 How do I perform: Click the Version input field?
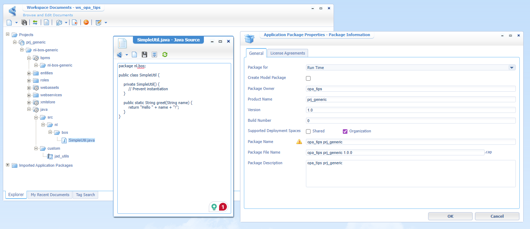[411, 110]
